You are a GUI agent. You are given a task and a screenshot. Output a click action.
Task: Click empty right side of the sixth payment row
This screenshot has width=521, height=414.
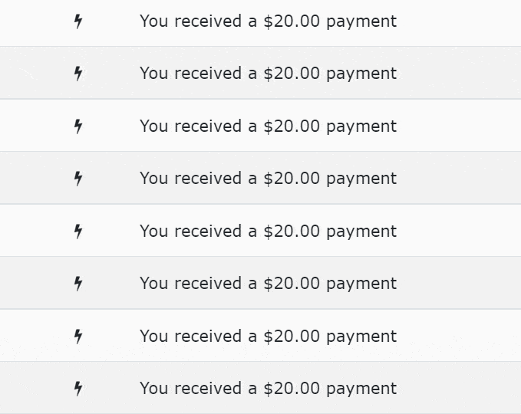click(x=460, y=283)
